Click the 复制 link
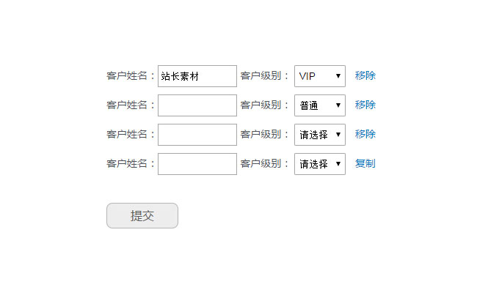Screen dimensions: 477x298 365,163
